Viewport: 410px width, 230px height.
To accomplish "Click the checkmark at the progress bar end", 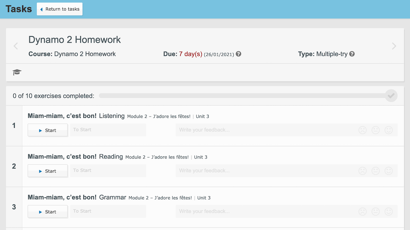I will [x=391, y=96].
